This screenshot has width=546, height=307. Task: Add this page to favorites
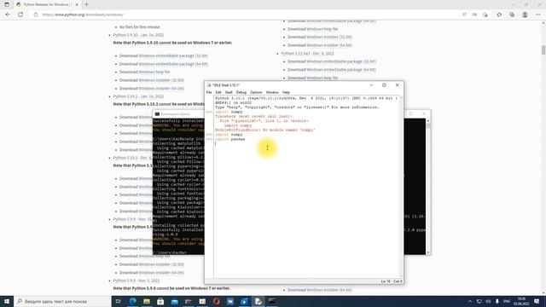485,14
